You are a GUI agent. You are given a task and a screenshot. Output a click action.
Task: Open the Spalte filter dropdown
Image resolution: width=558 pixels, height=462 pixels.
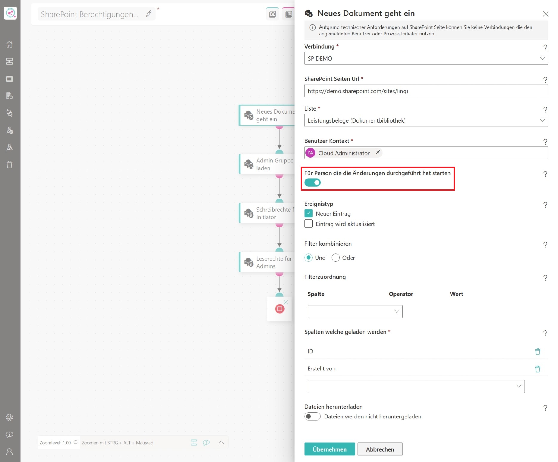click(x=355, y=311)
